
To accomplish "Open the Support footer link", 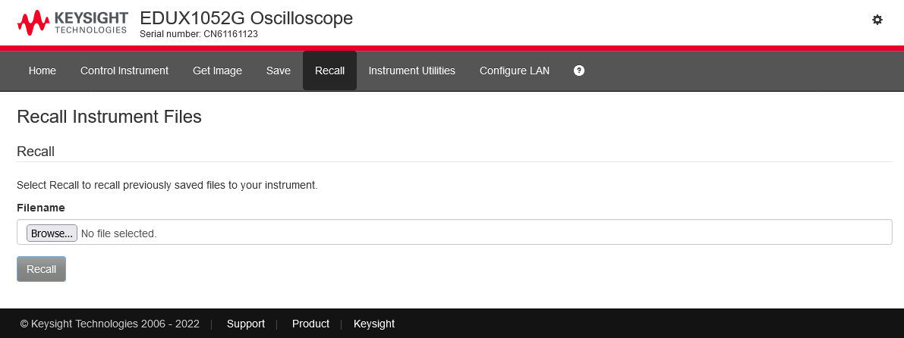I will click(246, 324).
